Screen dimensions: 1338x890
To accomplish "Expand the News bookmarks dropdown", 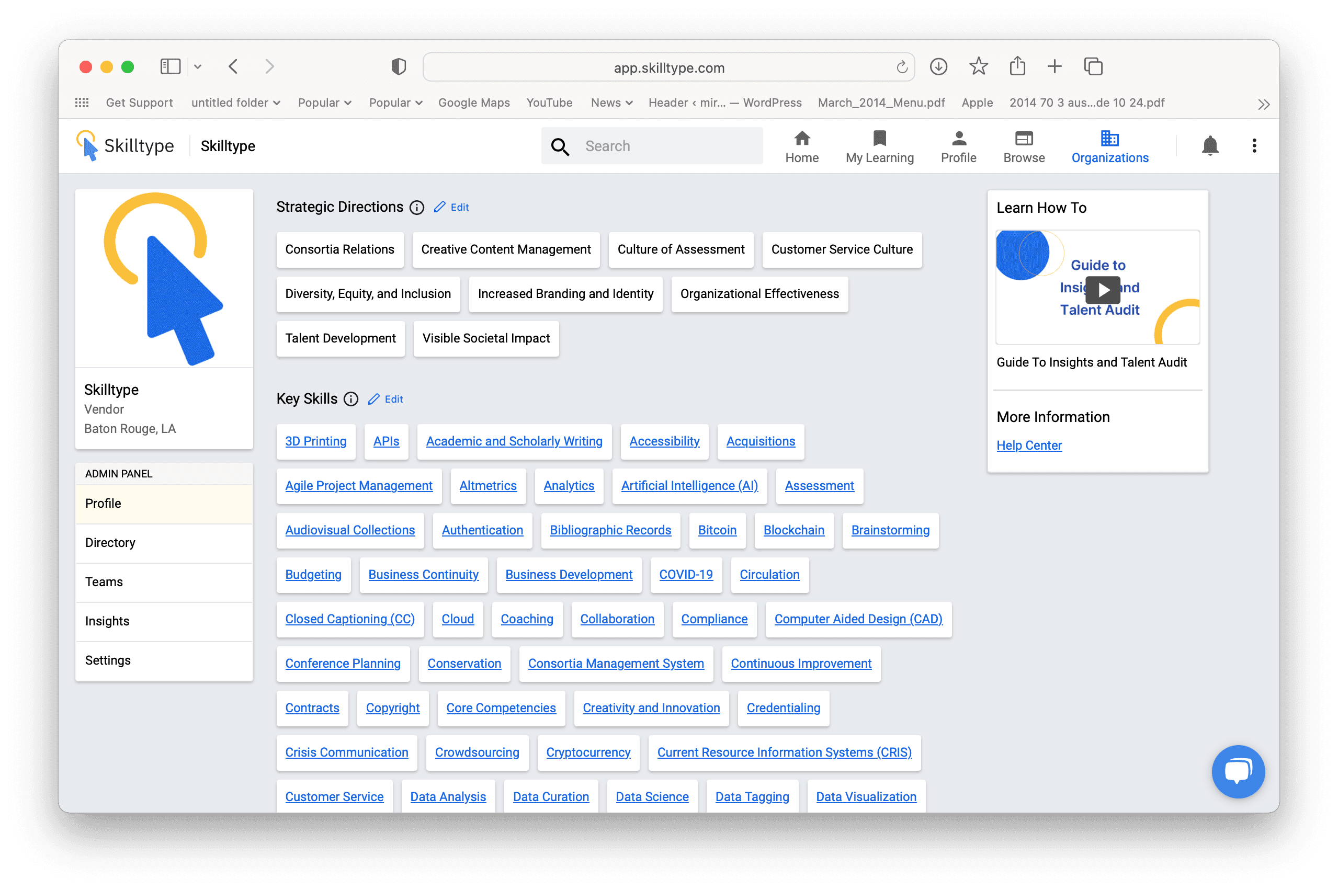I will [x=611, y=102].
